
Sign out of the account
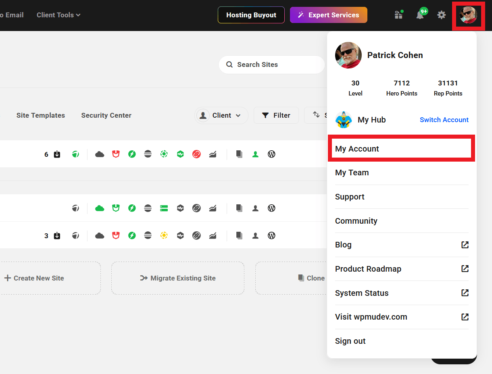click(402, 341)
